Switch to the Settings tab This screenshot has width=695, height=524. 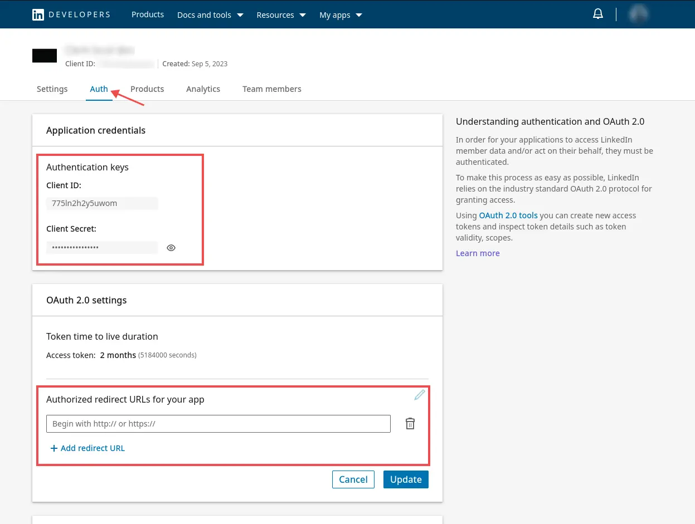pyautogui.click(x=52, y=89)
